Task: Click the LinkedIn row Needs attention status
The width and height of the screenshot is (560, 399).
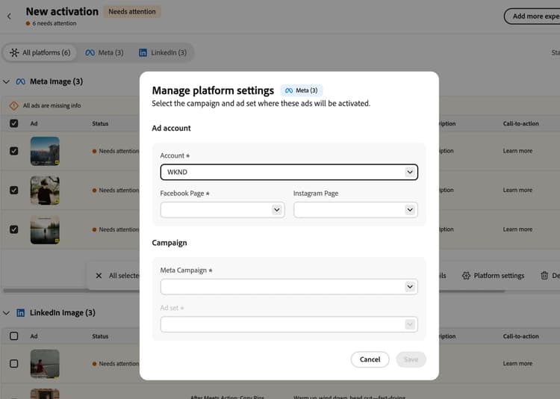Action: tap(116, 364)
